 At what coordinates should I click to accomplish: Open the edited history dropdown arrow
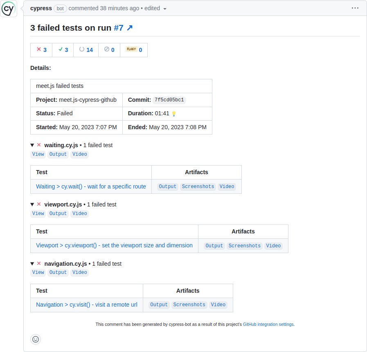click(x=165, y=9)
